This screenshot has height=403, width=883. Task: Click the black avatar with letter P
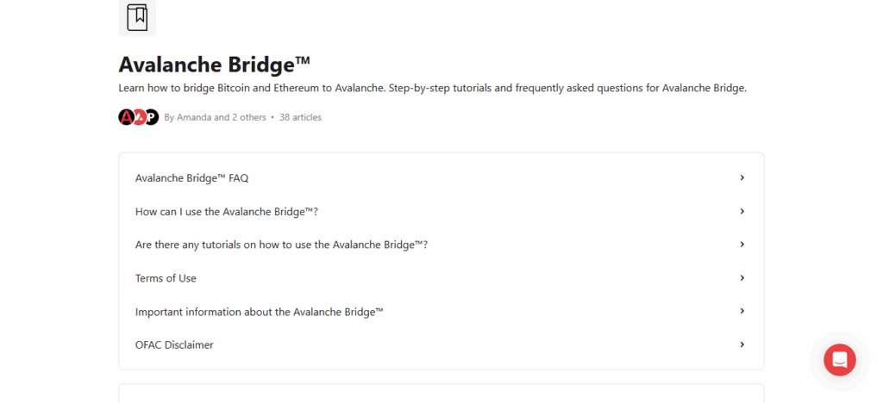click(x=152, y=117)
